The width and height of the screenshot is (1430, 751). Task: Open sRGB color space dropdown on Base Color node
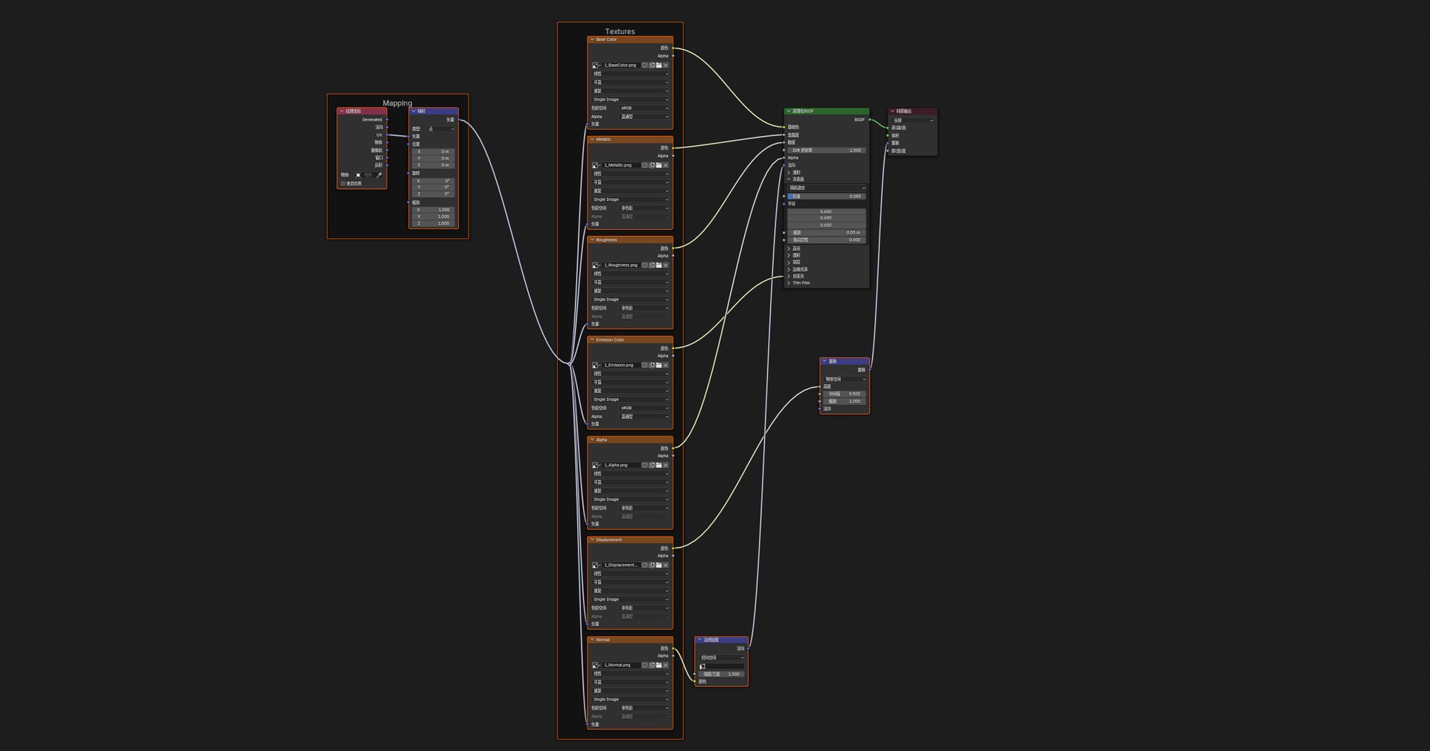(644, 108)
